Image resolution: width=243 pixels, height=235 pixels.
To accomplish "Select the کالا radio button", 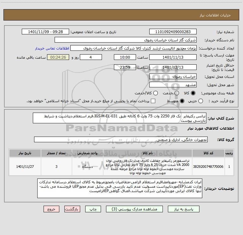I will pos(193,93).
